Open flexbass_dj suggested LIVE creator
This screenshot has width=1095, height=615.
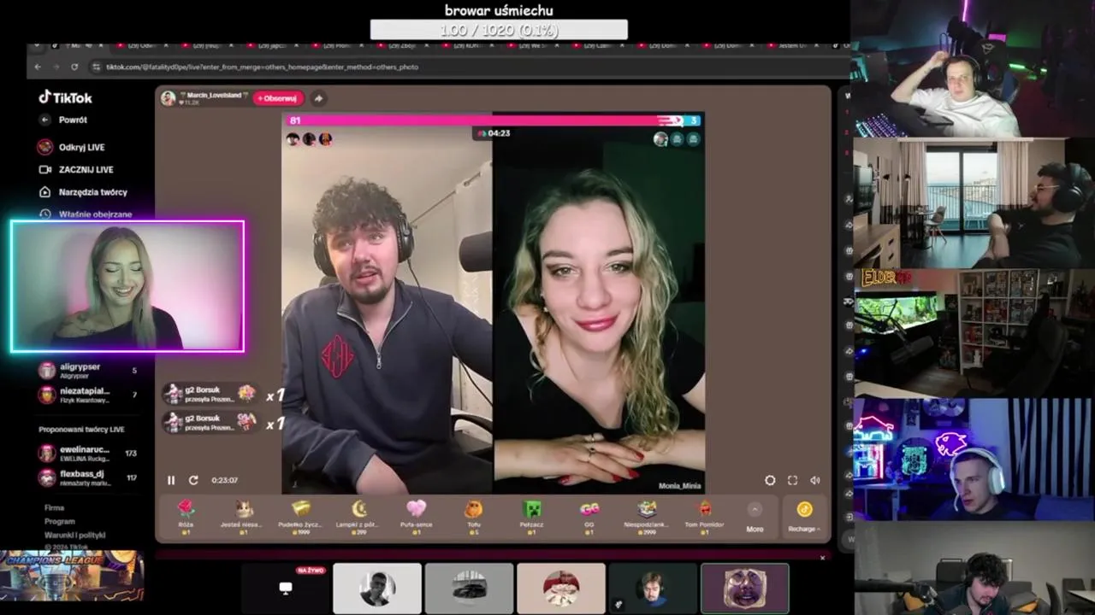coord(87,477)
